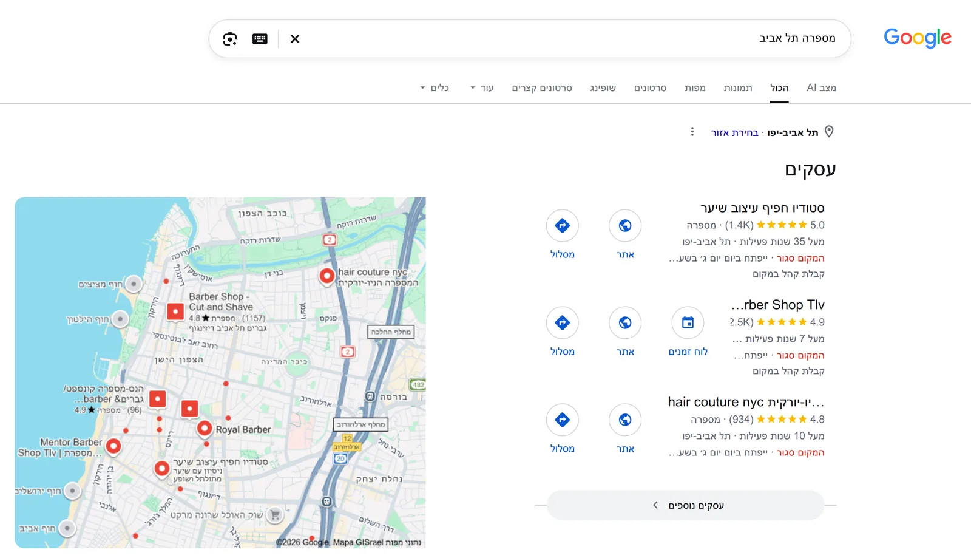The width and height of the screenshot is (971, 558).
Task: Open the three-dot menu by בחירת אזור
Action: point(692,132)
